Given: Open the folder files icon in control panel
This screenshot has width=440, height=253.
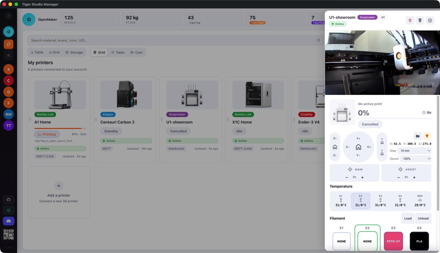Looking at the screenshot, I should coord(417,136).
